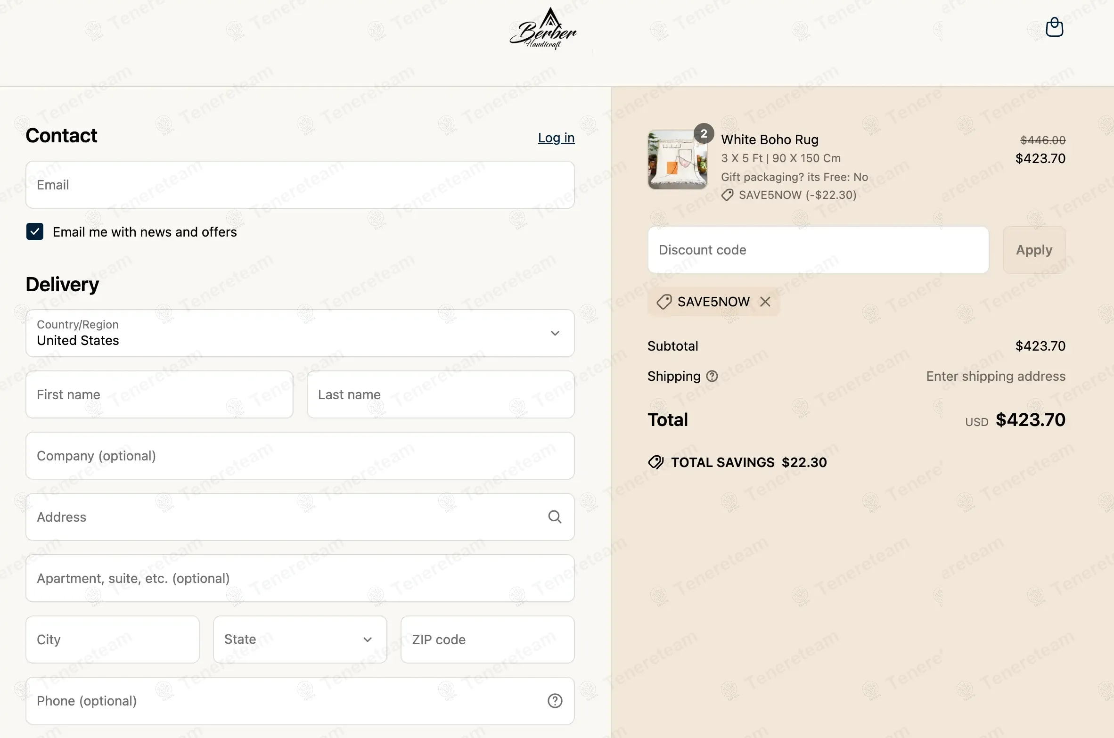Click the SAVE5NOW discount tag icon

tap(664, 302)
